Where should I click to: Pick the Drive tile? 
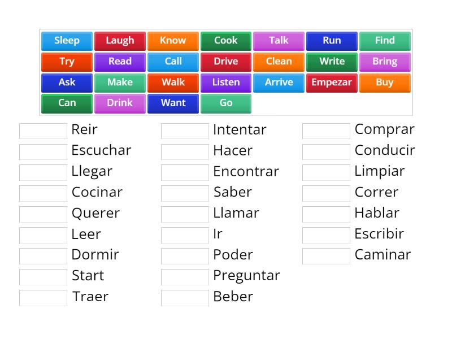(x=225, y=62)
